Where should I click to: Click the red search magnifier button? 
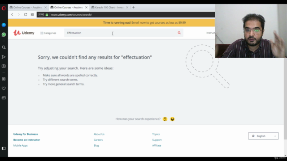click(179, 33)
